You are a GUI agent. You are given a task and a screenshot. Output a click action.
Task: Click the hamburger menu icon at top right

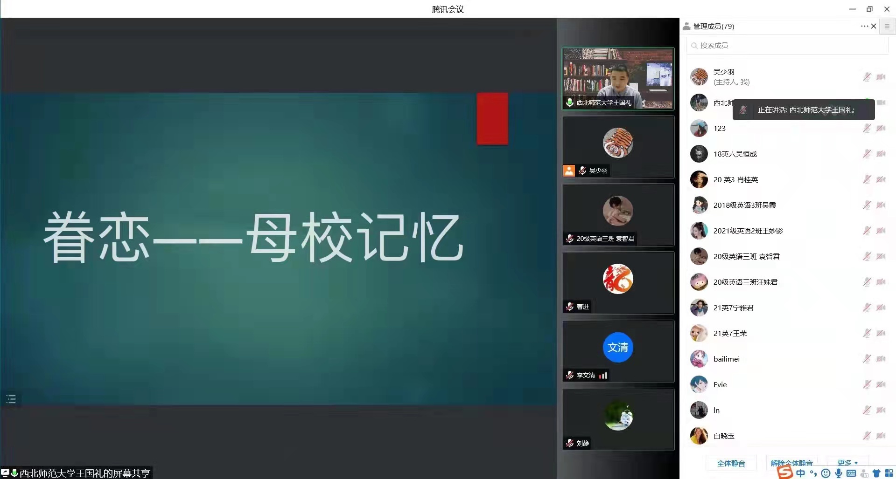click(887, 27)
